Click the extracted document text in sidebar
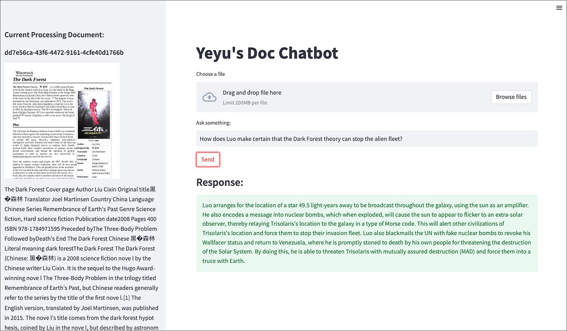This screenshot has width=567, height=331. pyautogui.click(x=82, y=258)
